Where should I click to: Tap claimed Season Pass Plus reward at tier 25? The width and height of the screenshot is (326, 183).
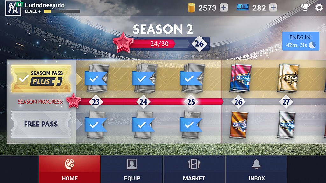pos(191,78)
